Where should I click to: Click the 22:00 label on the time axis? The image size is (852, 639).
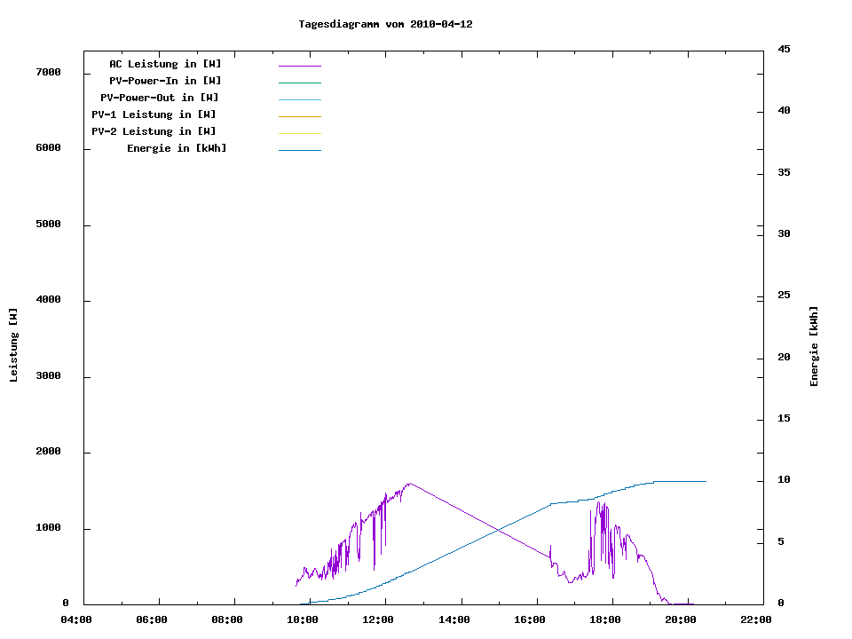pos(756,619)
